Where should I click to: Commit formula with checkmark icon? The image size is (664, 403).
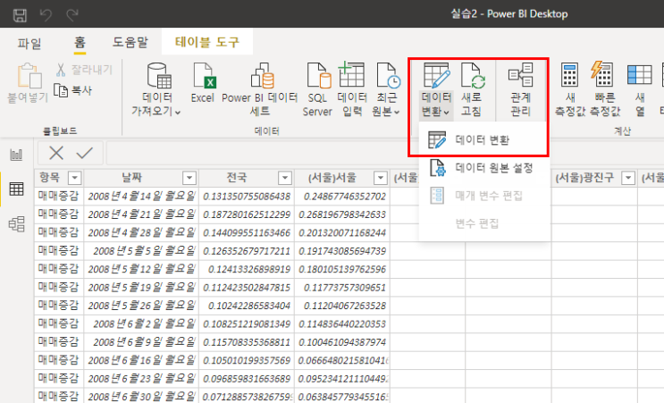tap(85, 153)
